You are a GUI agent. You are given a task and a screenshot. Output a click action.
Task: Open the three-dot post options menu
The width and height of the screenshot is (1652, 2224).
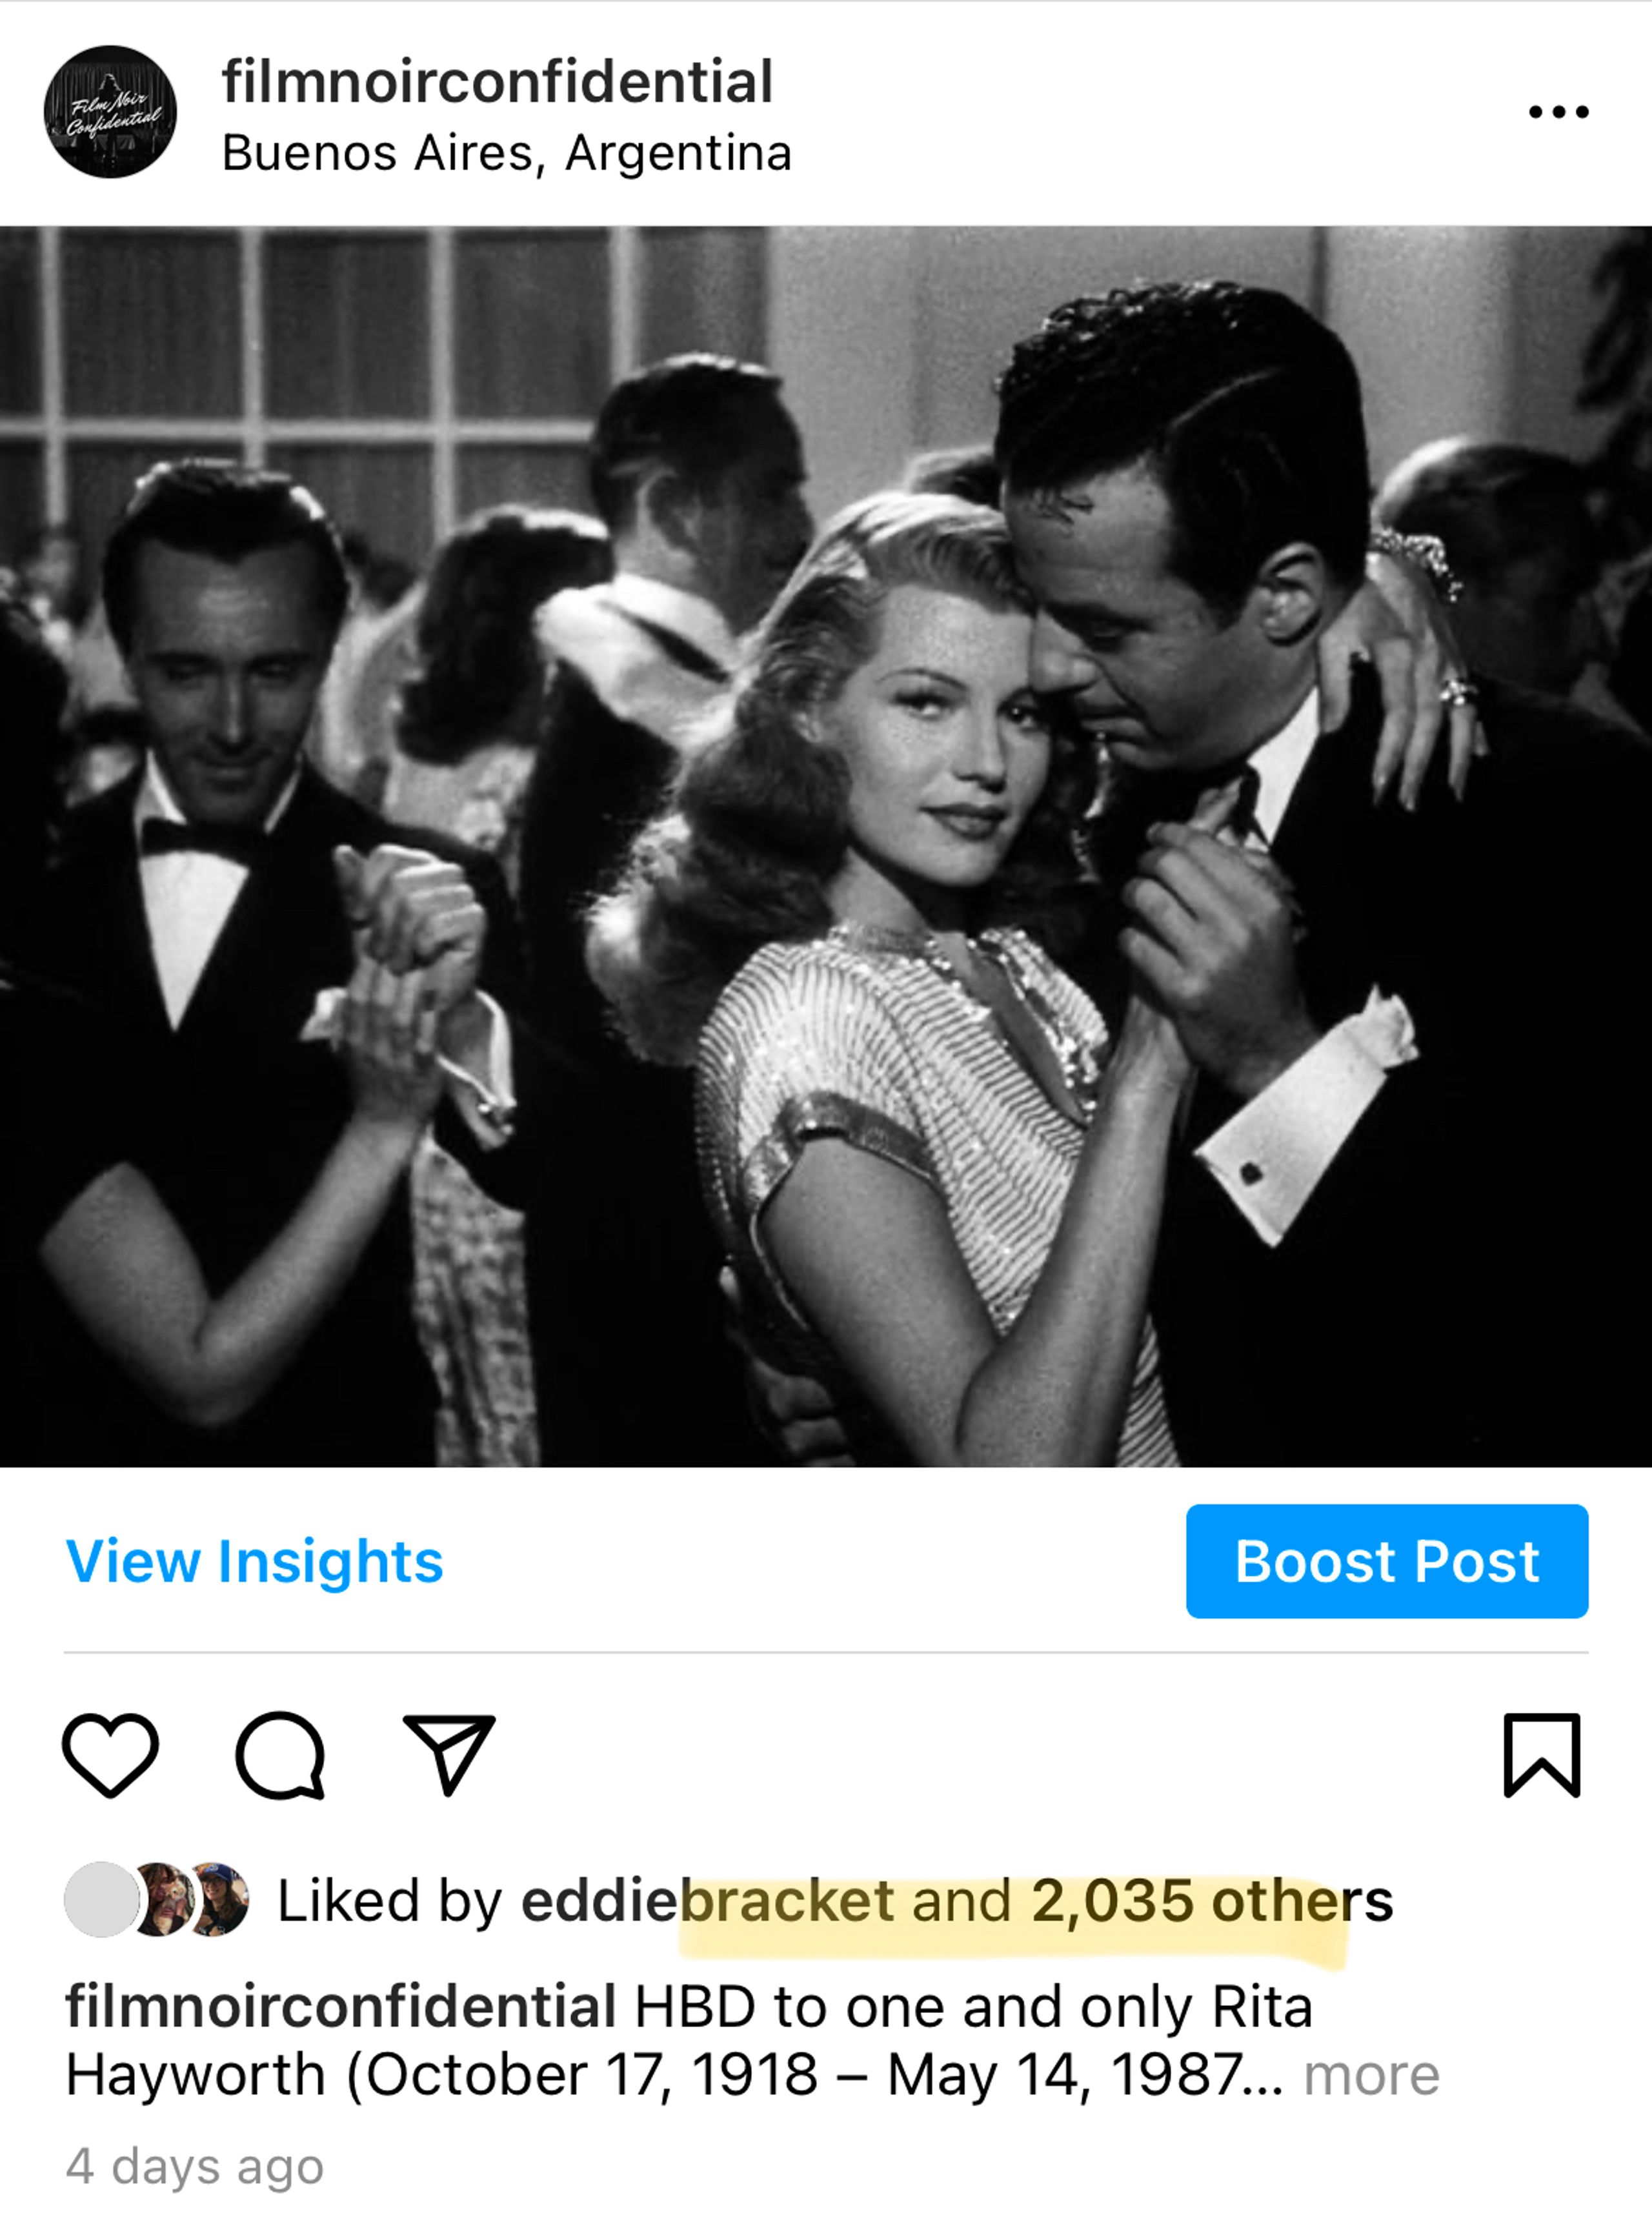(x=1558, y=112)
